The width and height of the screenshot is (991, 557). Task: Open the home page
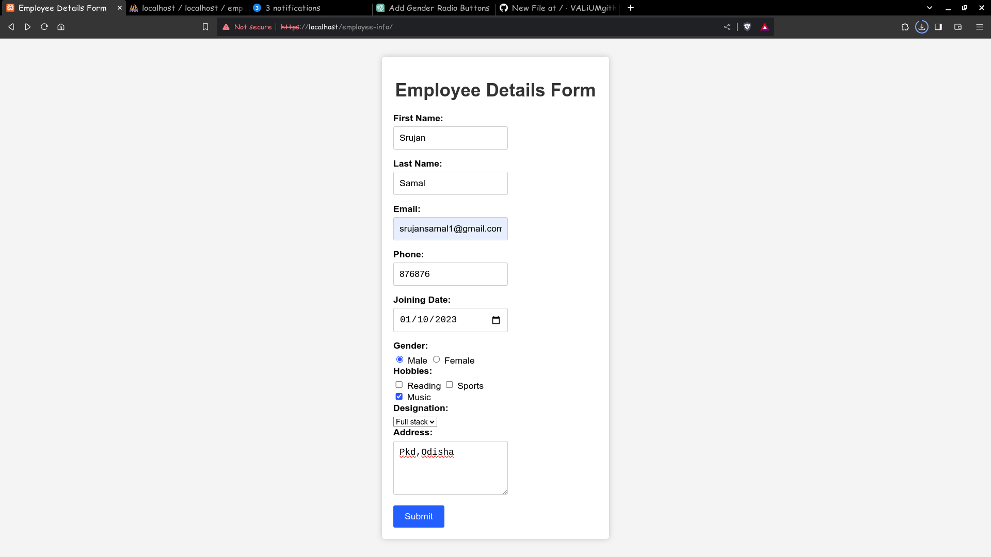(x=60, y=27)
